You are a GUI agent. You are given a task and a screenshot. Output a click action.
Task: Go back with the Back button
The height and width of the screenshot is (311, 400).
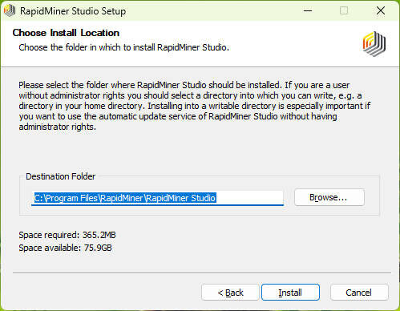(x=230, y=293)
